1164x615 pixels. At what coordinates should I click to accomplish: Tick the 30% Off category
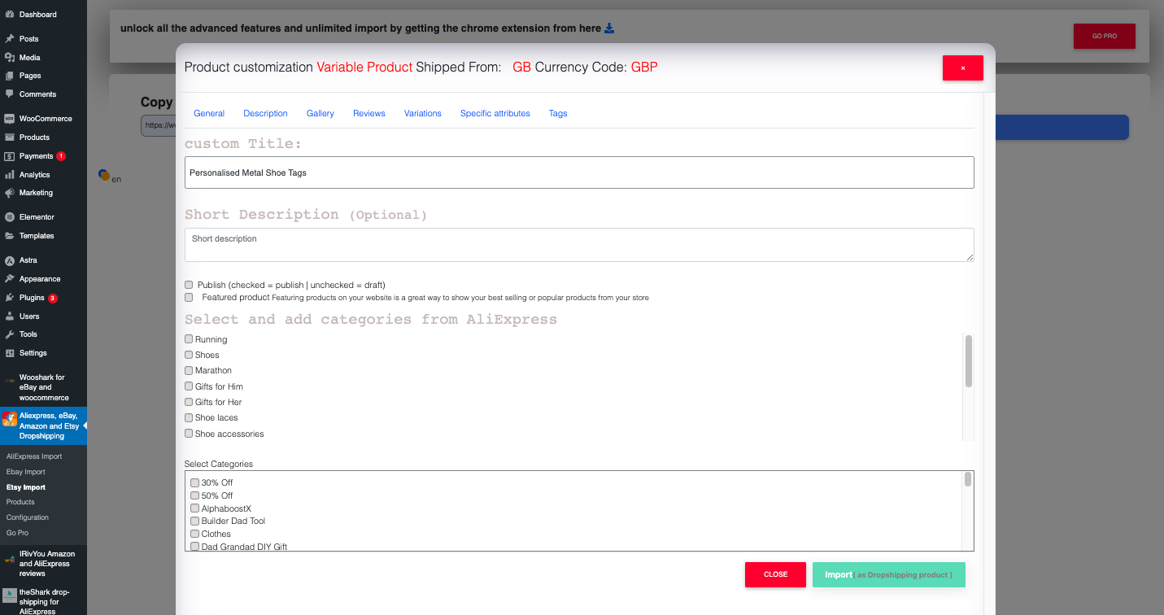194,483
